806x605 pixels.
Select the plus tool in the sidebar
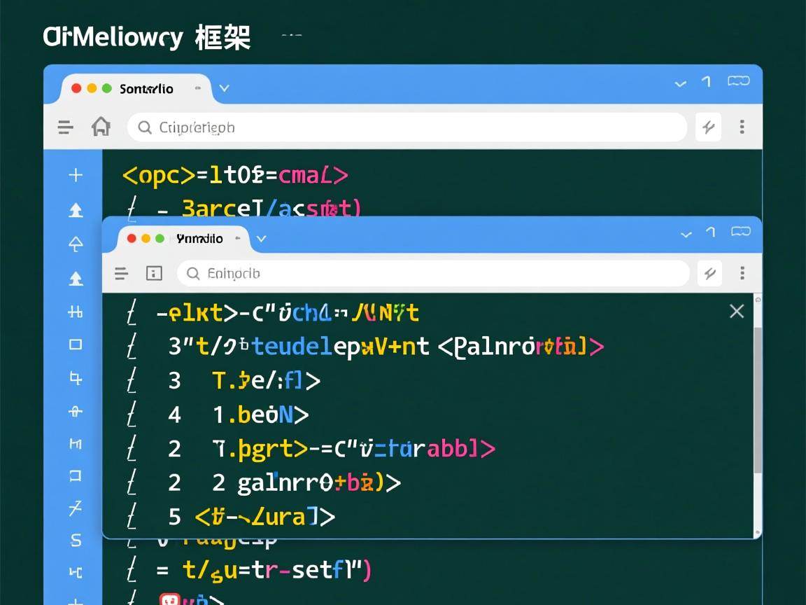click(75, 174)
